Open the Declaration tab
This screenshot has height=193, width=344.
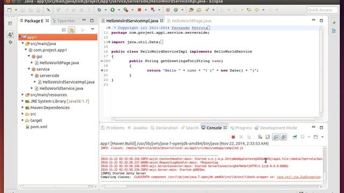(x=164, y=128)
